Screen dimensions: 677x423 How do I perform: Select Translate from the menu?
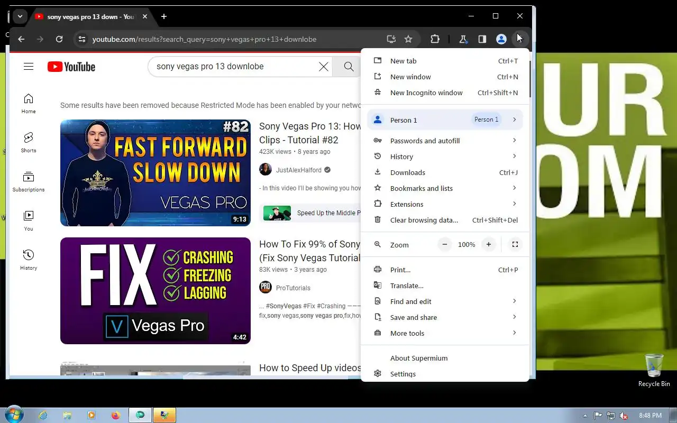point(445,286)
